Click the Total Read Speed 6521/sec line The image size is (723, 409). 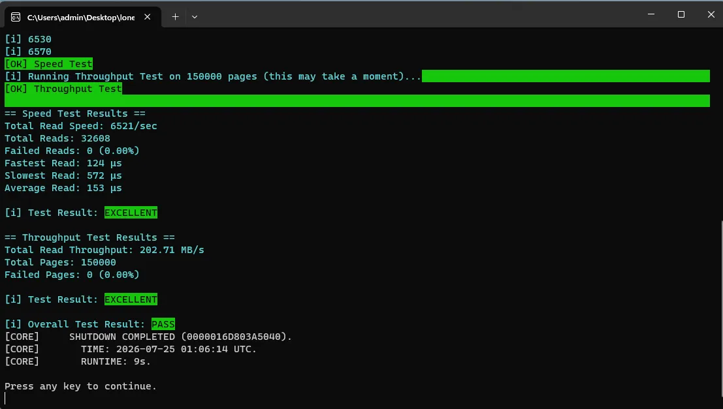[x=81, y=126]
